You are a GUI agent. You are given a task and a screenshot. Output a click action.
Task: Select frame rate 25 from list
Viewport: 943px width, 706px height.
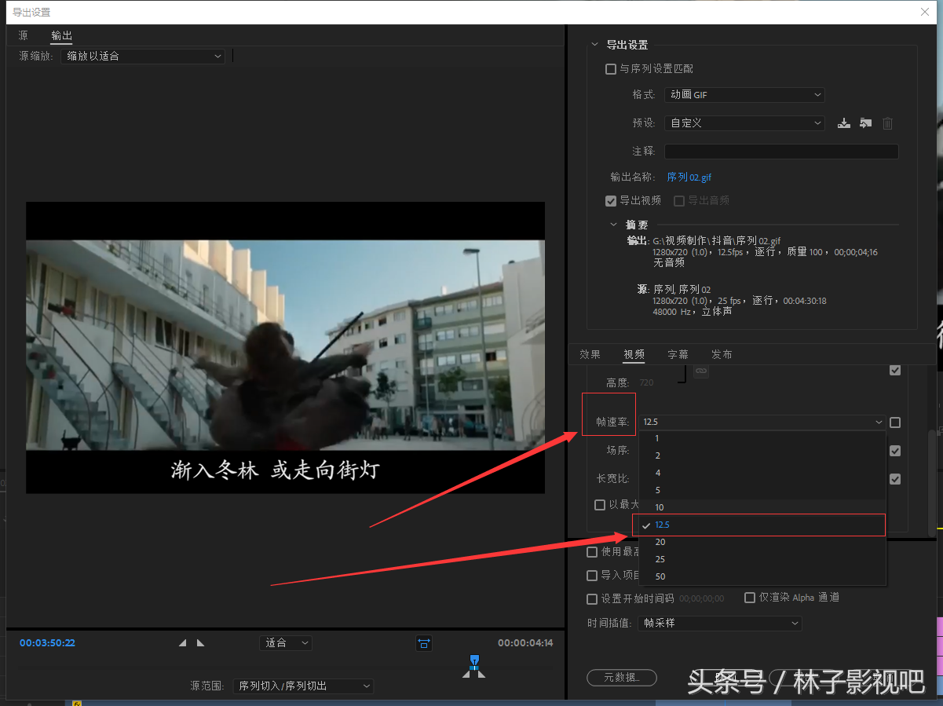tap(762, 559)
